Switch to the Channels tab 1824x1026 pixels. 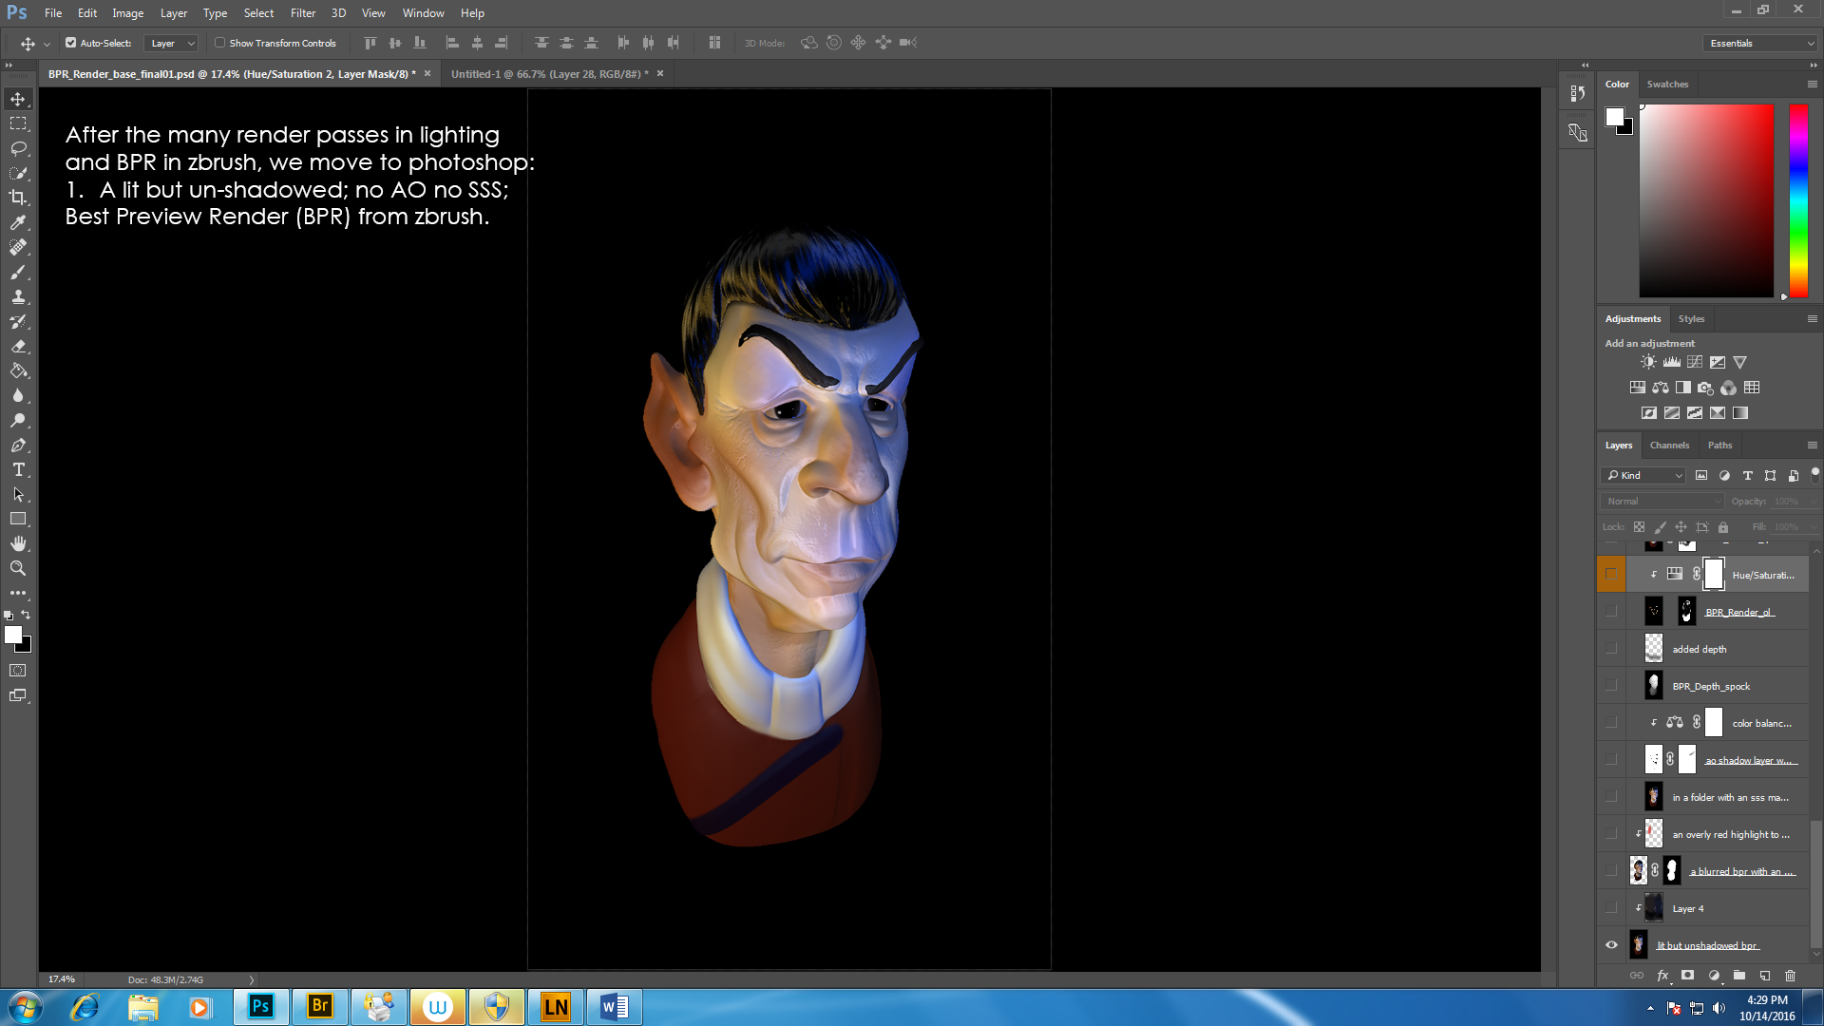(x=1669, y=445)
